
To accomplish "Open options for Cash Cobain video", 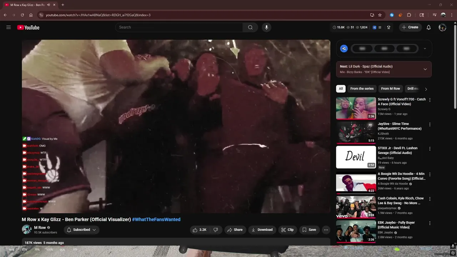I will 430,199.
